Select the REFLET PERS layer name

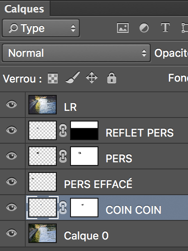tap(140, 133)
